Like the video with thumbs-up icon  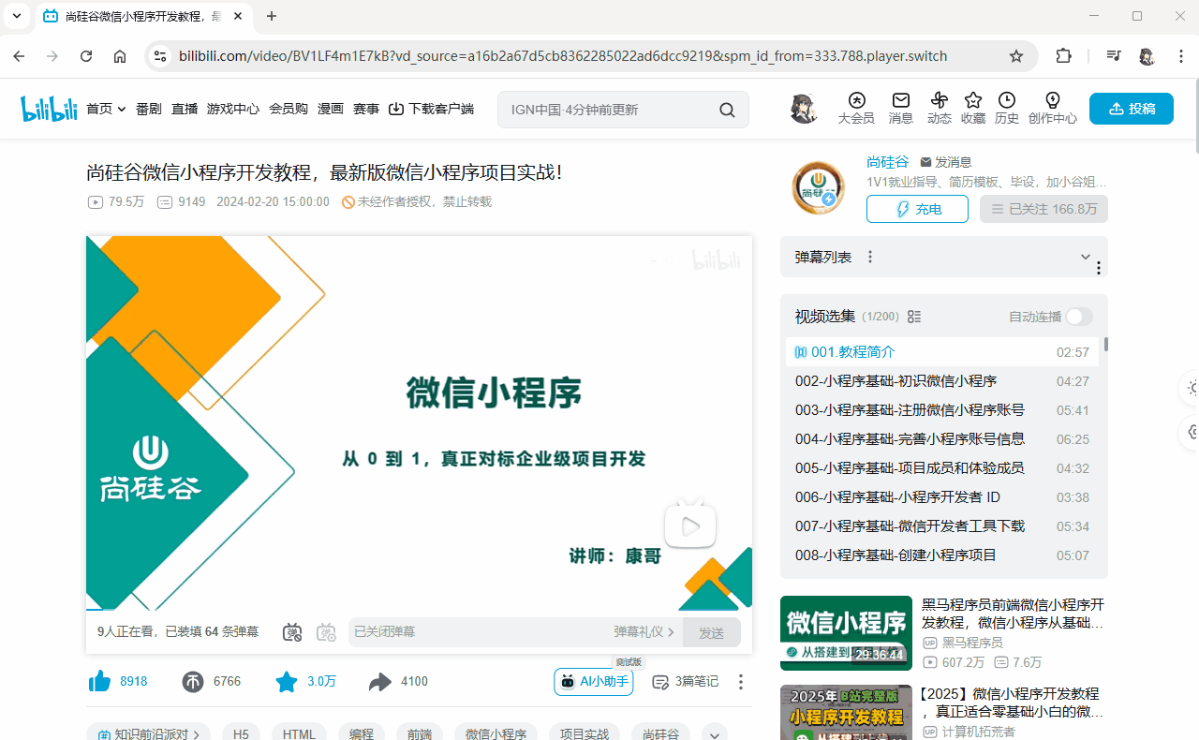100,682
